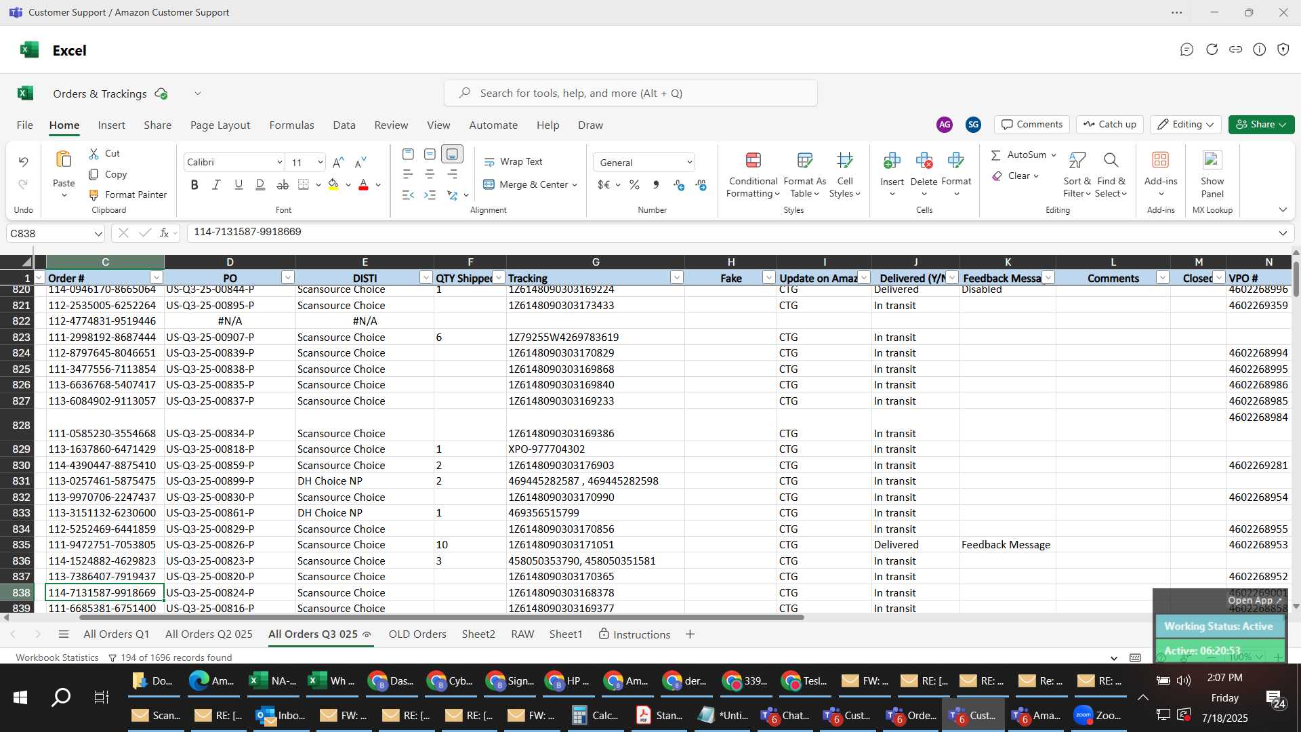Apply Double Underline formatting

pyautogui.click(x=260, y=184)
